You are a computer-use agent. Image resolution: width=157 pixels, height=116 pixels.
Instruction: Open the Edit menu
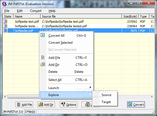(x=19, y=11)
